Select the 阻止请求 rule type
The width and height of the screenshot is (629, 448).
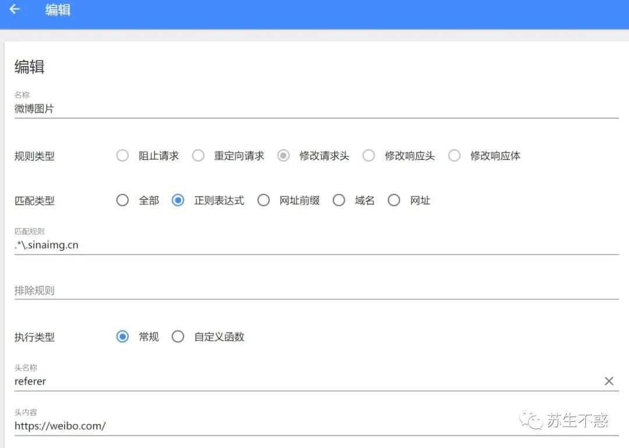(x=122, y=156)
